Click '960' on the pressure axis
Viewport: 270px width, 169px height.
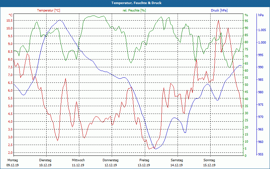tap(261, 142)
